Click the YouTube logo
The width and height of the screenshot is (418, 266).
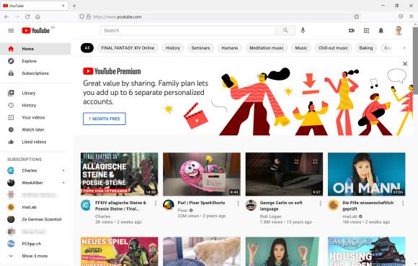pos(36,31)
